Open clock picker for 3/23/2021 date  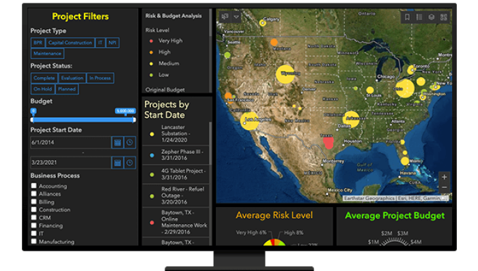130,163
